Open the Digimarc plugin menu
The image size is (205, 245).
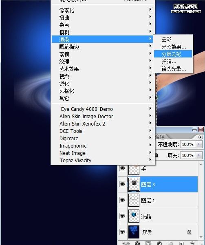pos(103,139)
